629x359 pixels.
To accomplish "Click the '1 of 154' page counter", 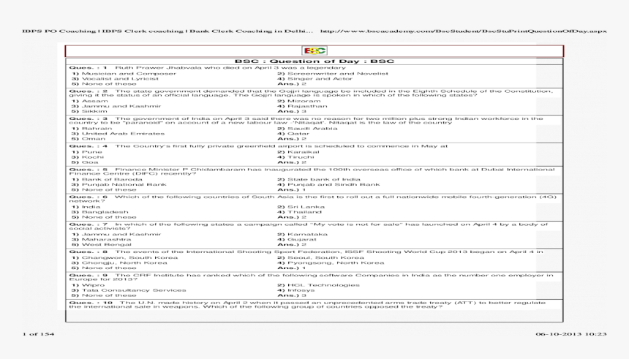I will coord(38,334).
